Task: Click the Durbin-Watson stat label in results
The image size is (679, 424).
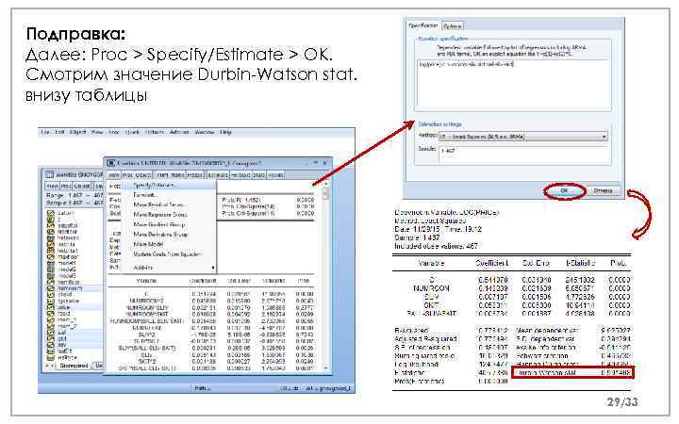Action: (545, 372)
